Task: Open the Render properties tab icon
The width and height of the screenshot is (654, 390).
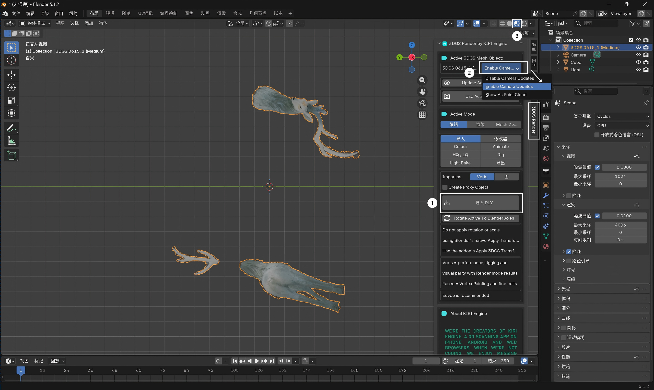Action: click(546, 117)
